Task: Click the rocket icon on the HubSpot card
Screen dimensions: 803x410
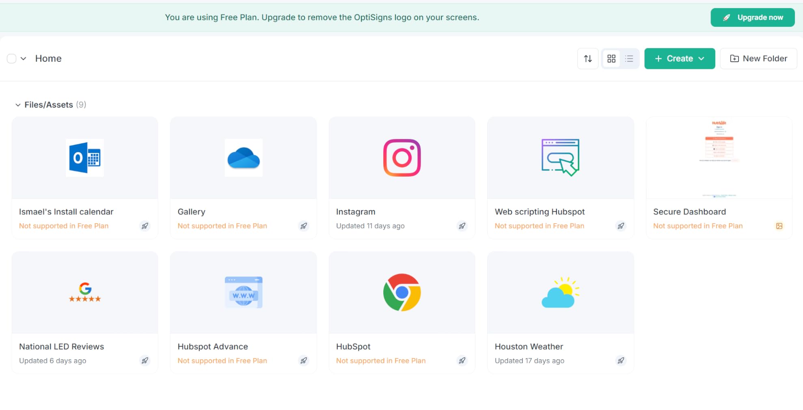Action: click(462, 360)
